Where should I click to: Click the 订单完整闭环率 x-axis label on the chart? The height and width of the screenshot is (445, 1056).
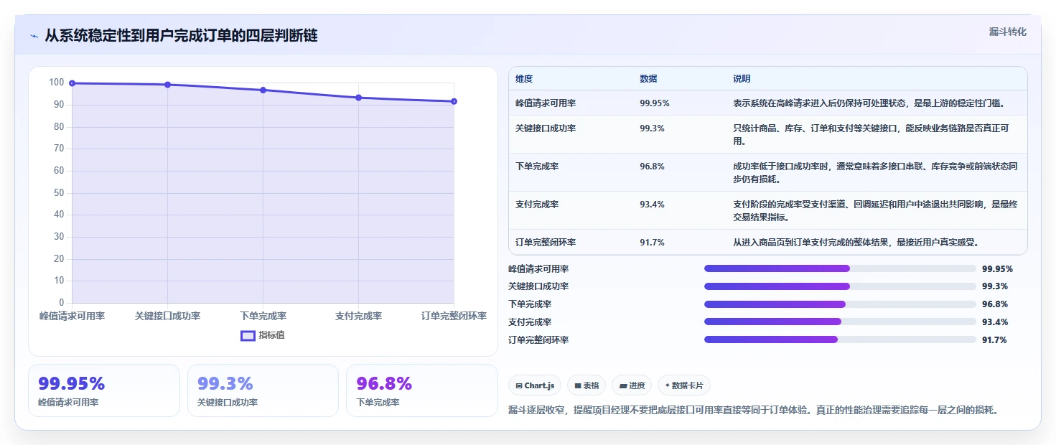coord(454,317)
